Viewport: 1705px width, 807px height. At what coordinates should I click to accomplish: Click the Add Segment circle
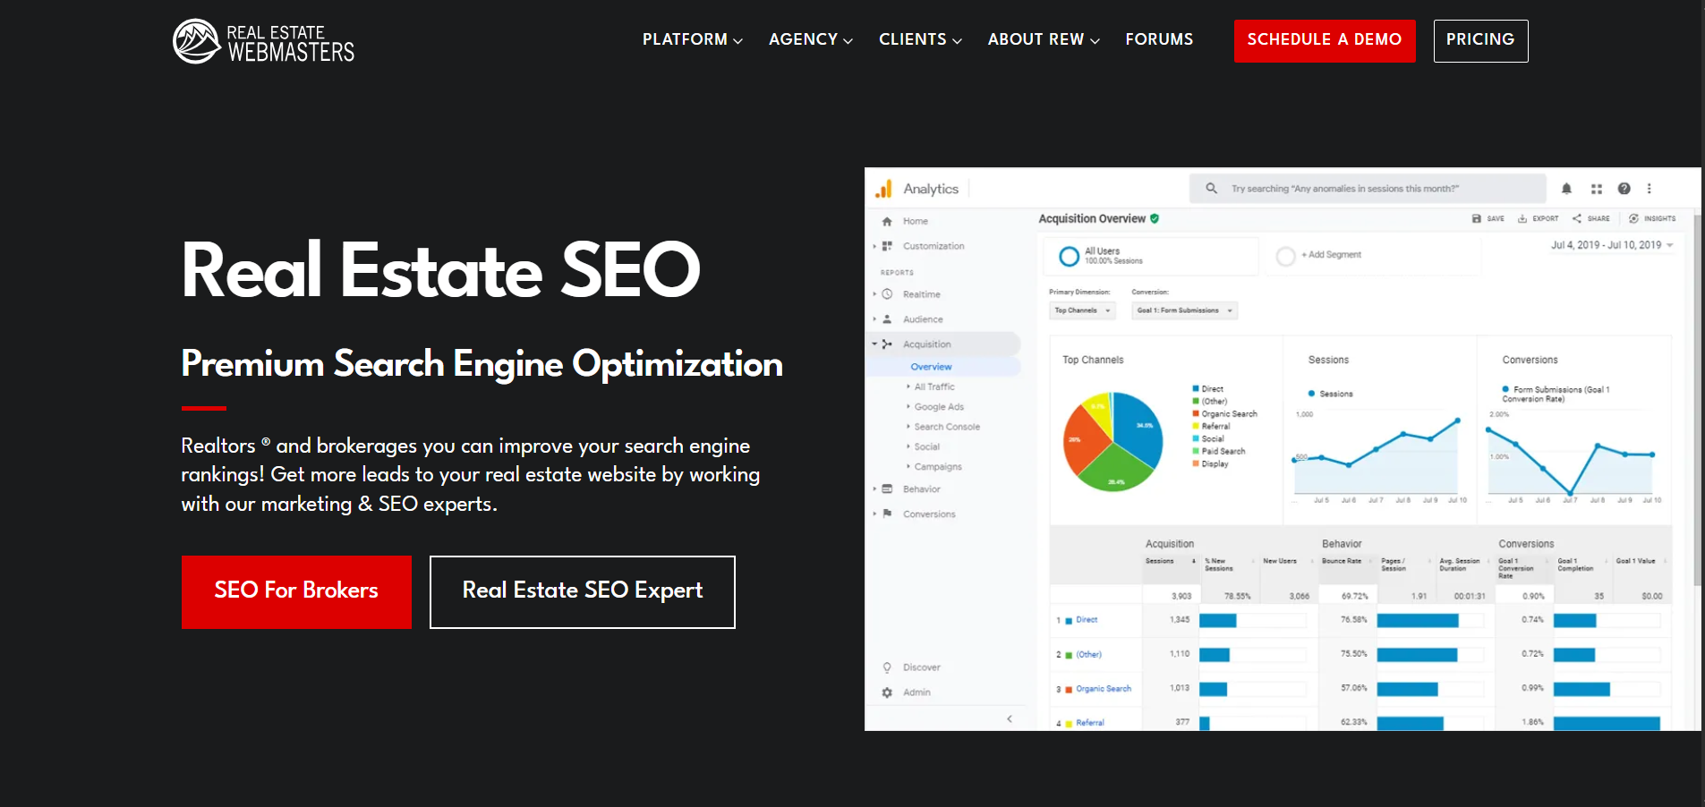(x=1285, y=256)
